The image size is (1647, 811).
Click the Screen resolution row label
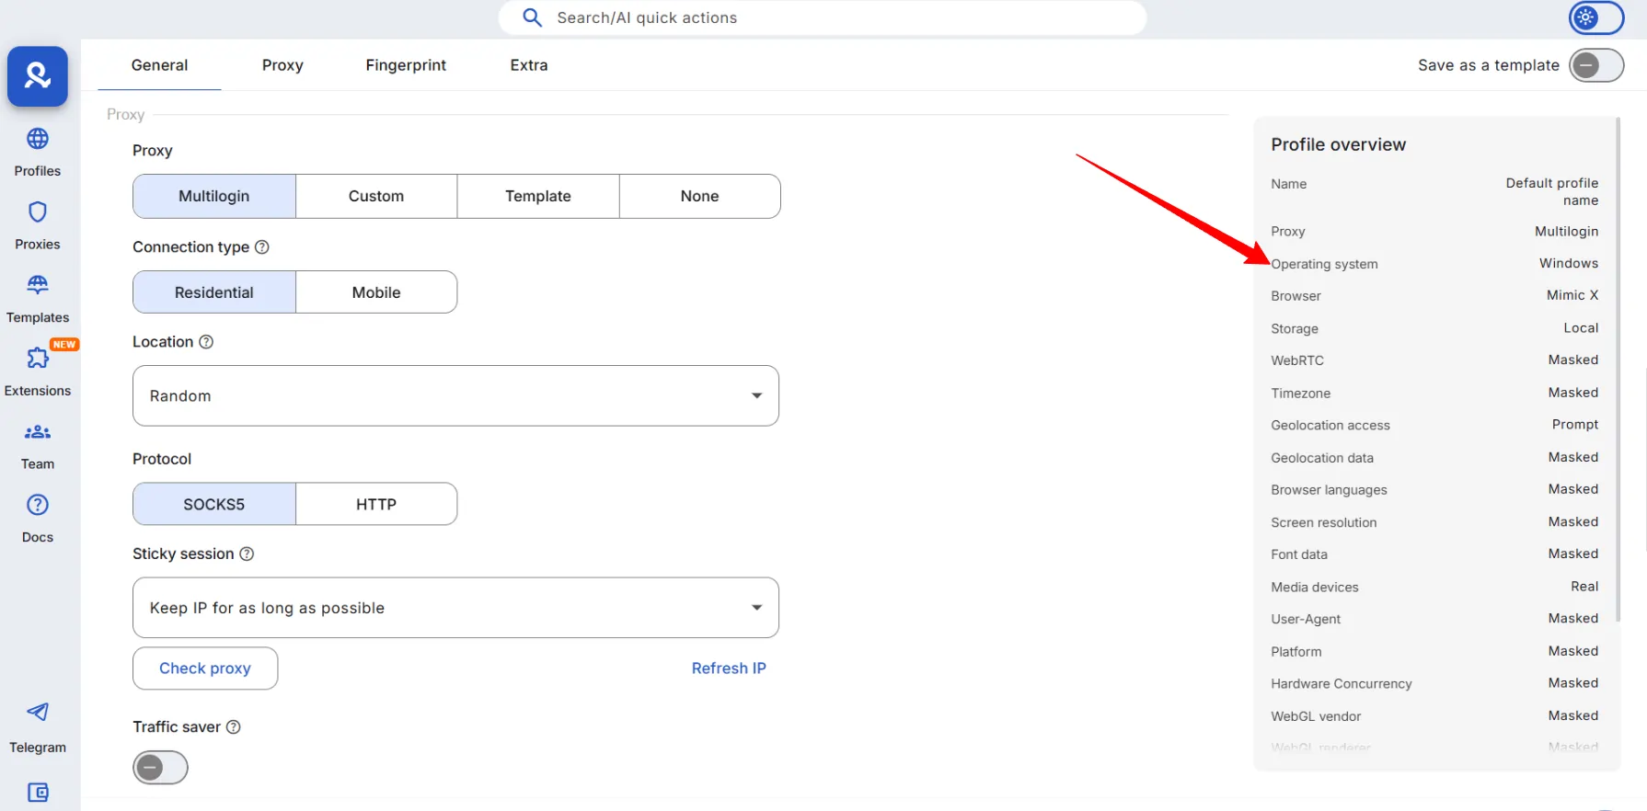coord(1324,522)
